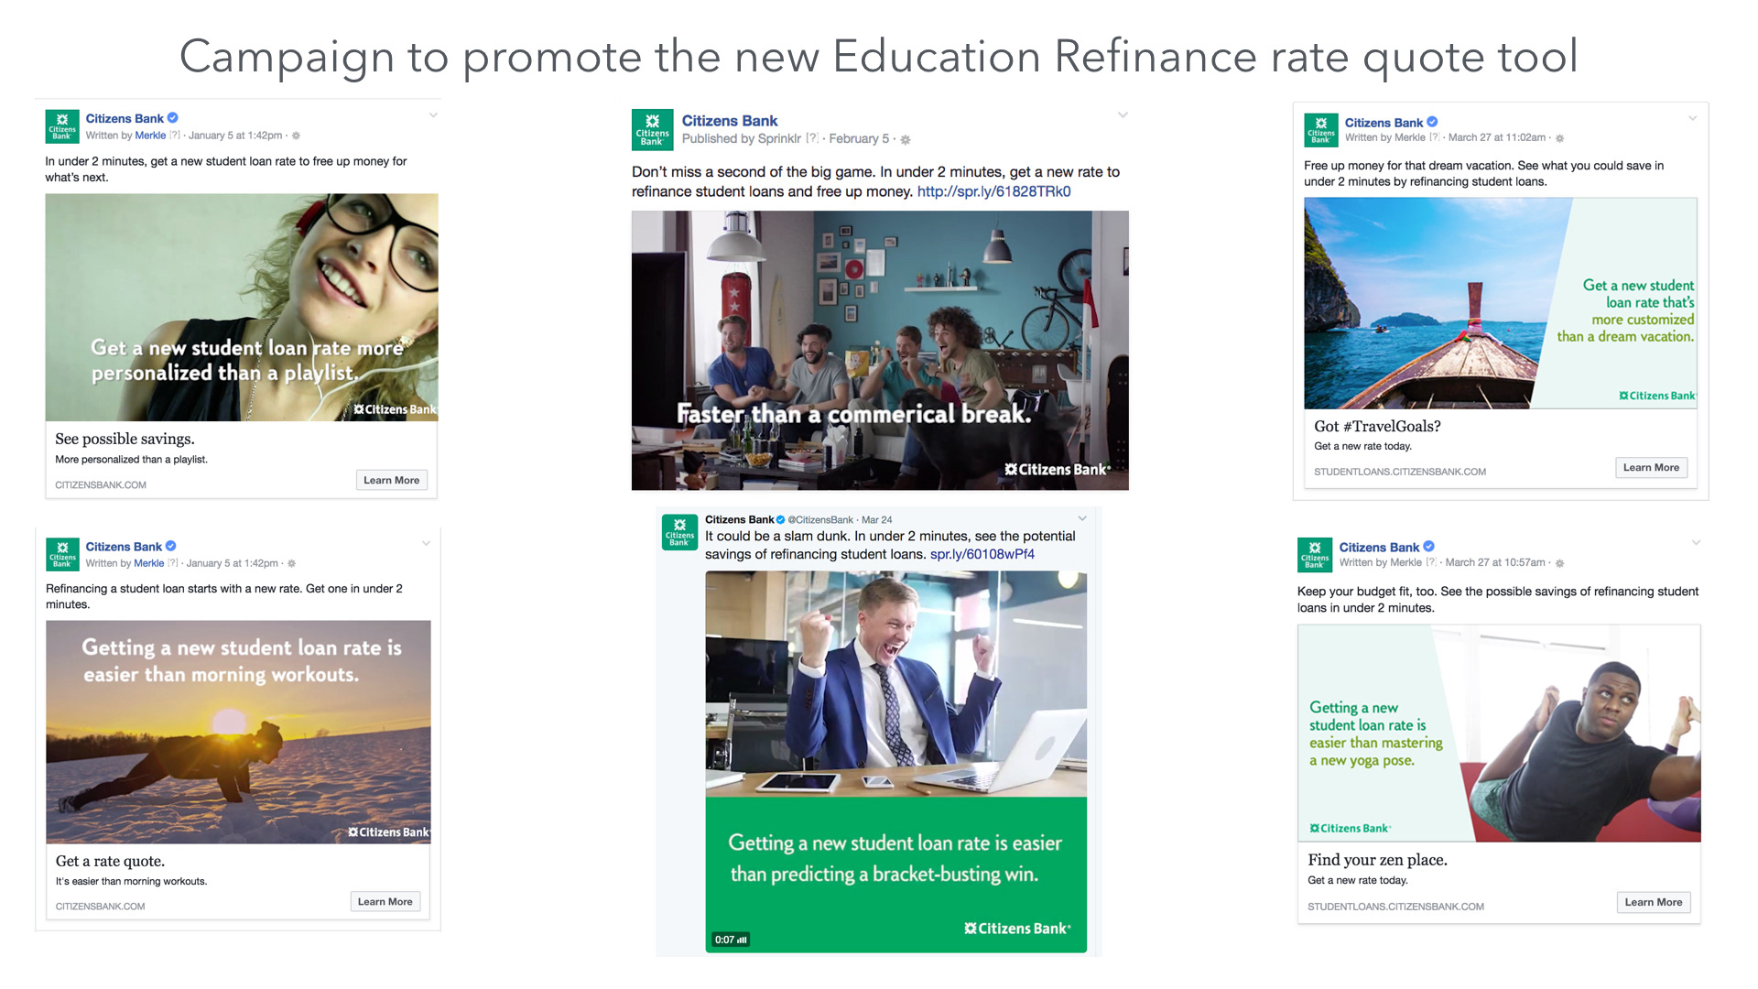Click Citizens Bank page name on yoga post
Screen dimensions: 1758x989
pos(1379,548)
